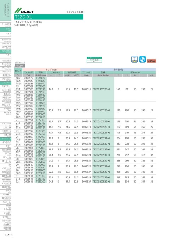Open the 新興工具 maker tab
Image resolution: width=170 pixels, height=240 pixels.
(6, 228)
